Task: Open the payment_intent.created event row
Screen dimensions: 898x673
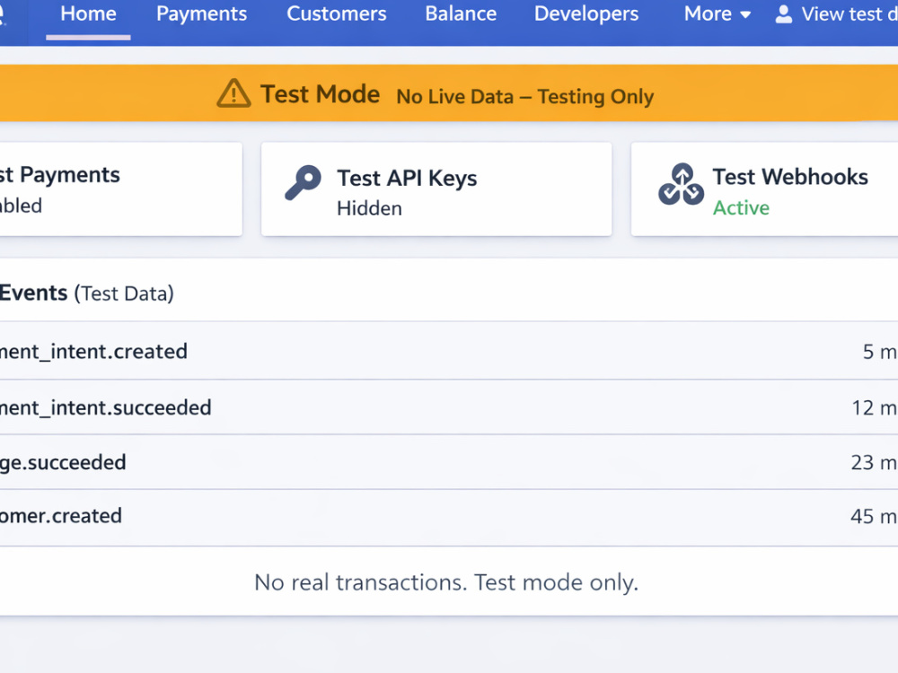Action: click(x=449, y=351)
